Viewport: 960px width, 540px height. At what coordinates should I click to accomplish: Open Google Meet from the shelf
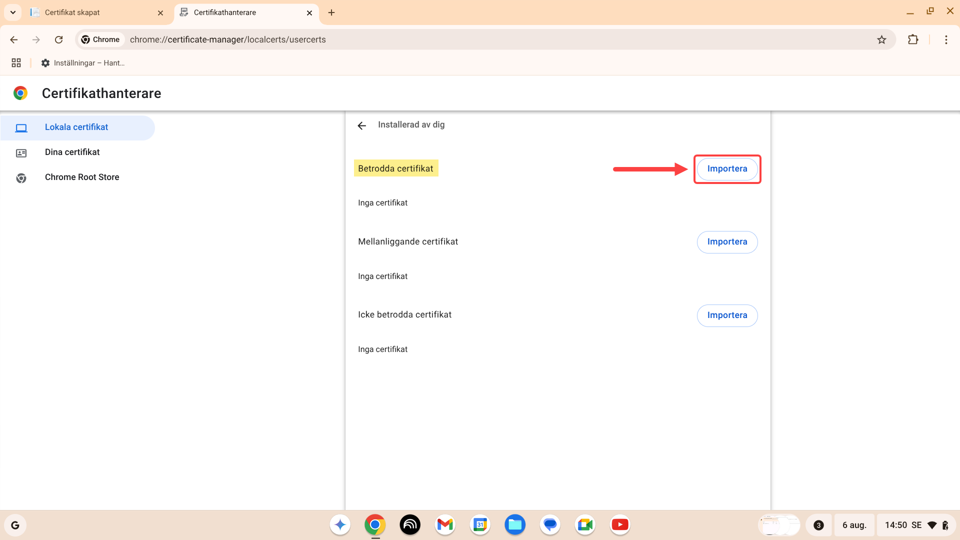[x=584, y=524]
